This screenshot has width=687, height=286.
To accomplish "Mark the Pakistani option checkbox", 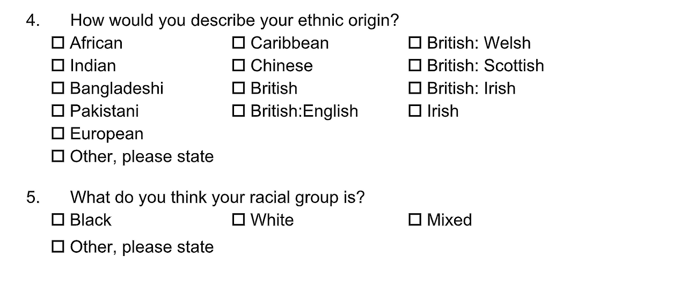I will point(58,111).
